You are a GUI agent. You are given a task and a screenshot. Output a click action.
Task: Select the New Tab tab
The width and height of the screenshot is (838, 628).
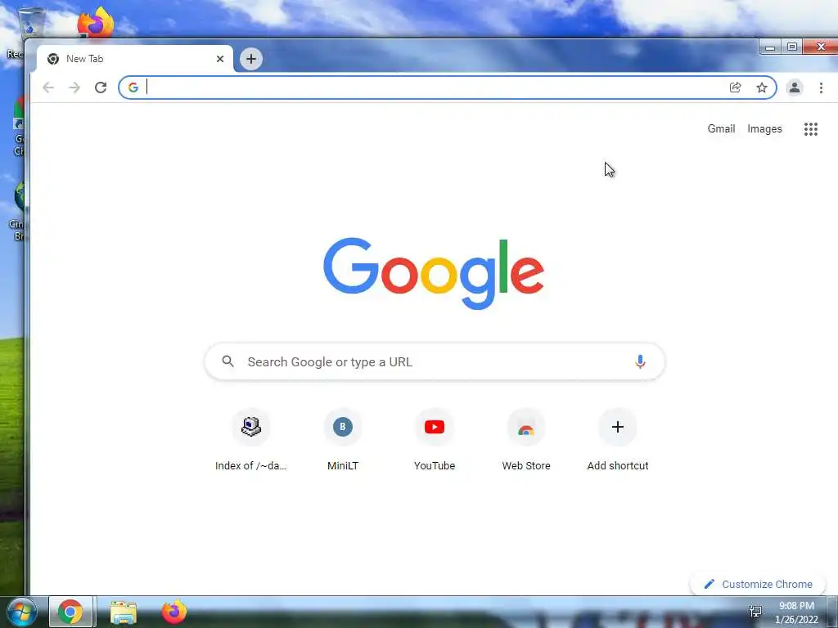(135, 59)
